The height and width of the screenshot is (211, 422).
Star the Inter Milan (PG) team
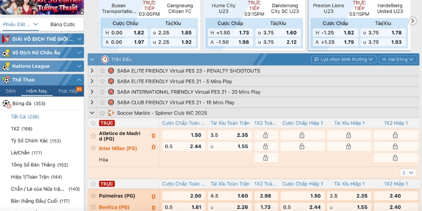point(93,148)
